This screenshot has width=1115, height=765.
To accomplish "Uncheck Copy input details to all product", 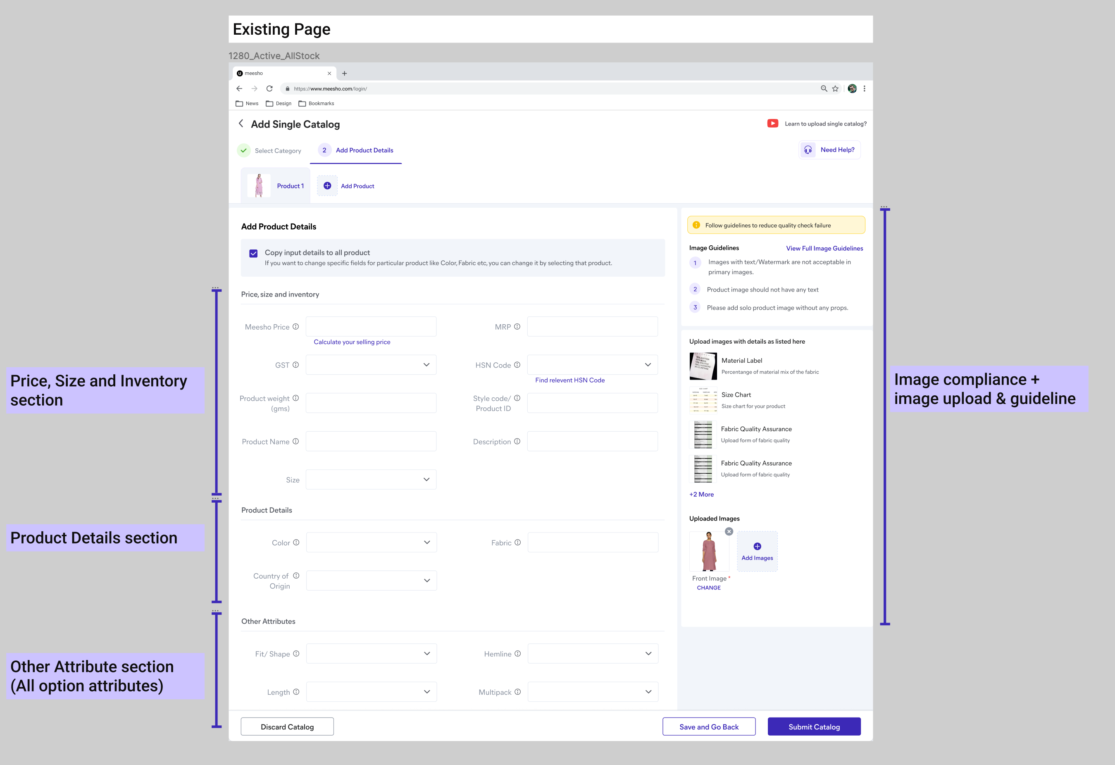I will (253, 253).
